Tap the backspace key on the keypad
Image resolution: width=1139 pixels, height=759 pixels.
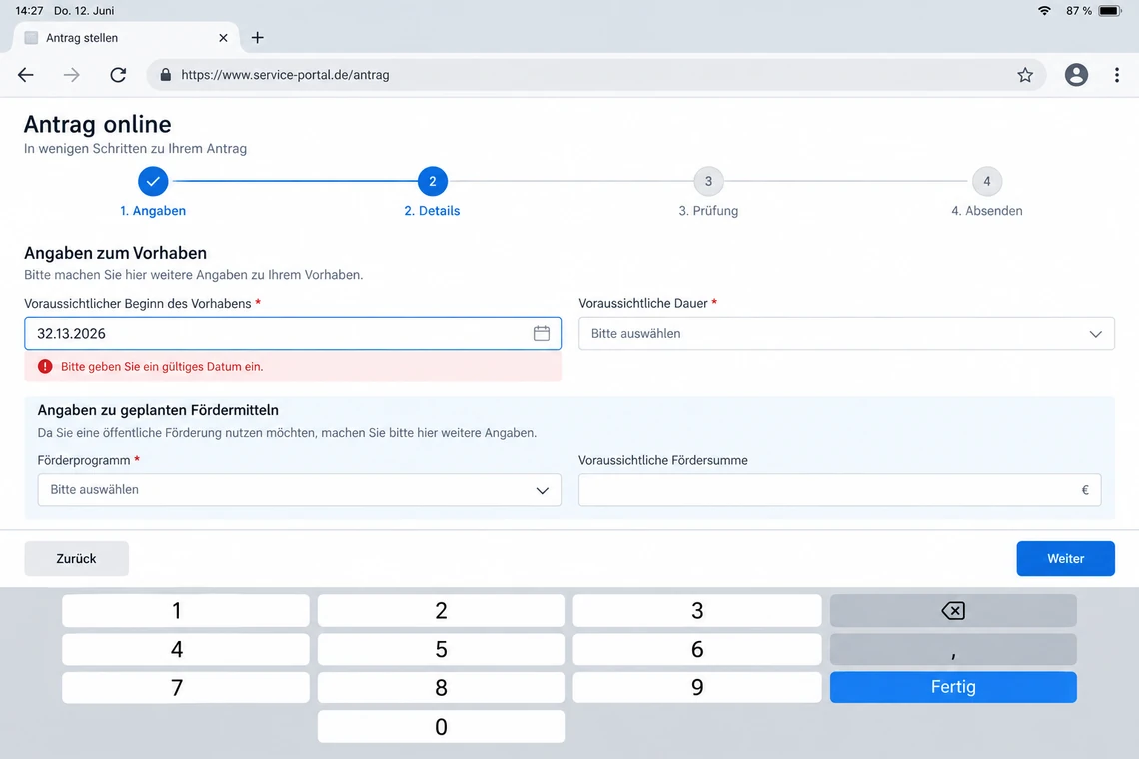click(x=953, y=611)
